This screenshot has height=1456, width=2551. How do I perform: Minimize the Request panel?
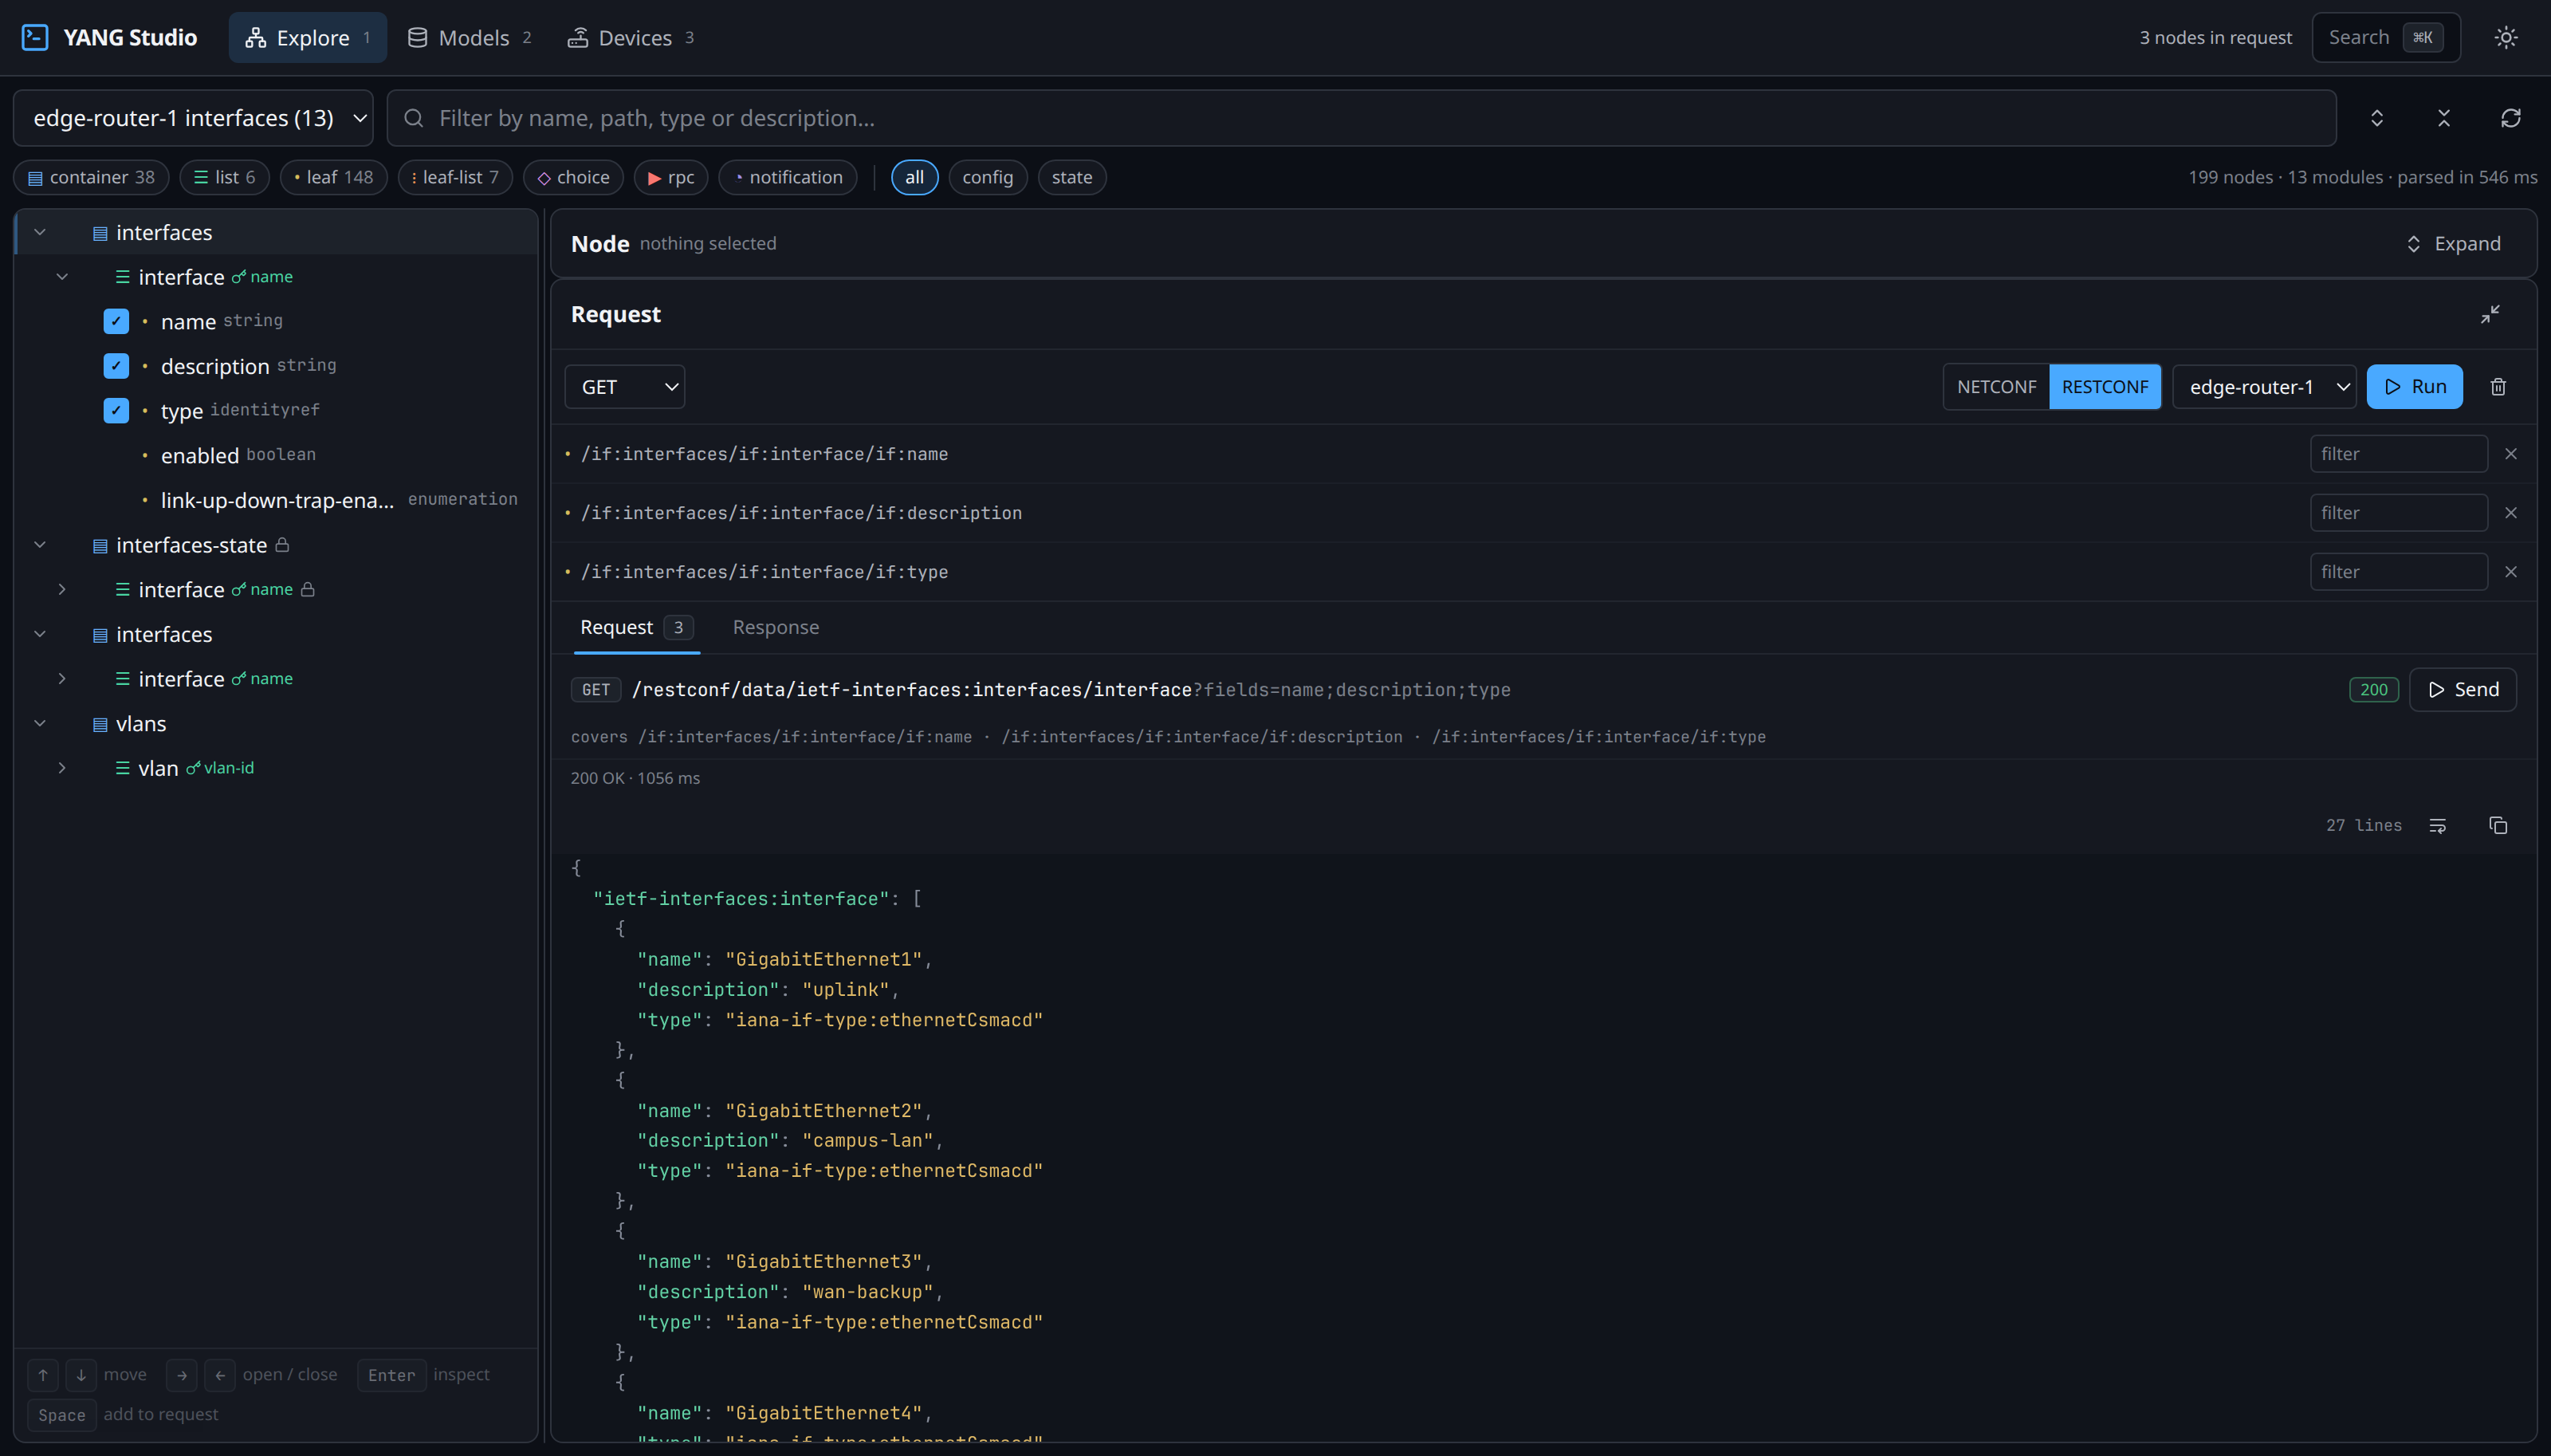point(2490,314)
